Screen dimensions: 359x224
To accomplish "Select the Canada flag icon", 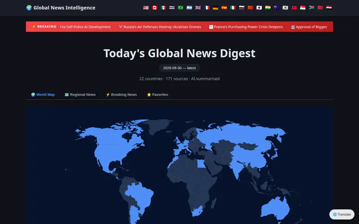I will point(154,8).
